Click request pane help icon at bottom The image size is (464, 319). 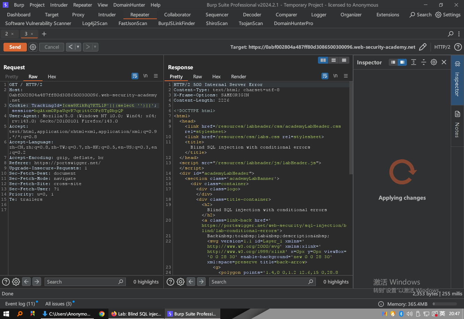click(6, 282)
